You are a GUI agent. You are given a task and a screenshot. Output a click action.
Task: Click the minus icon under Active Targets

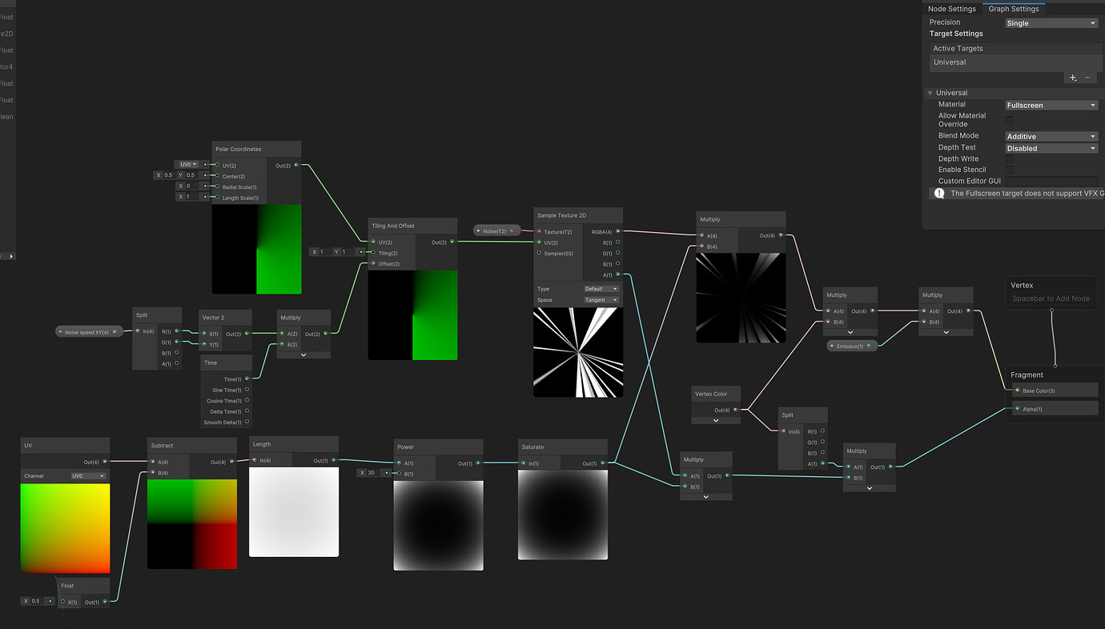pos(1087,78)
